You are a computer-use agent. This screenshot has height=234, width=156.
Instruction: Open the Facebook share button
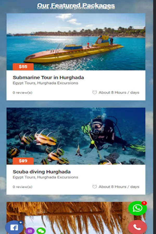point(14,227)
